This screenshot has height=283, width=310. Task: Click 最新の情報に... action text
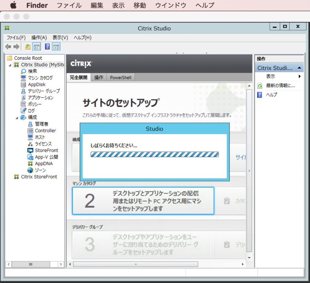pos(281,86)
